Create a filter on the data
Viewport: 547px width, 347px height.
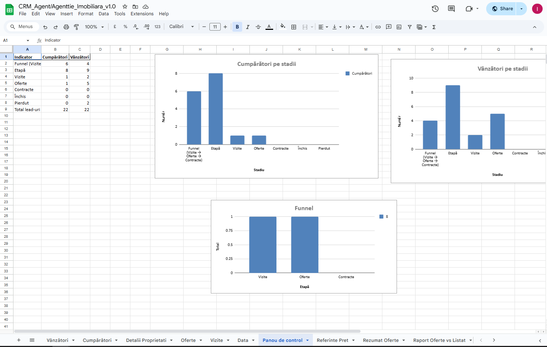pyautogui.click(x=409, y=27)
